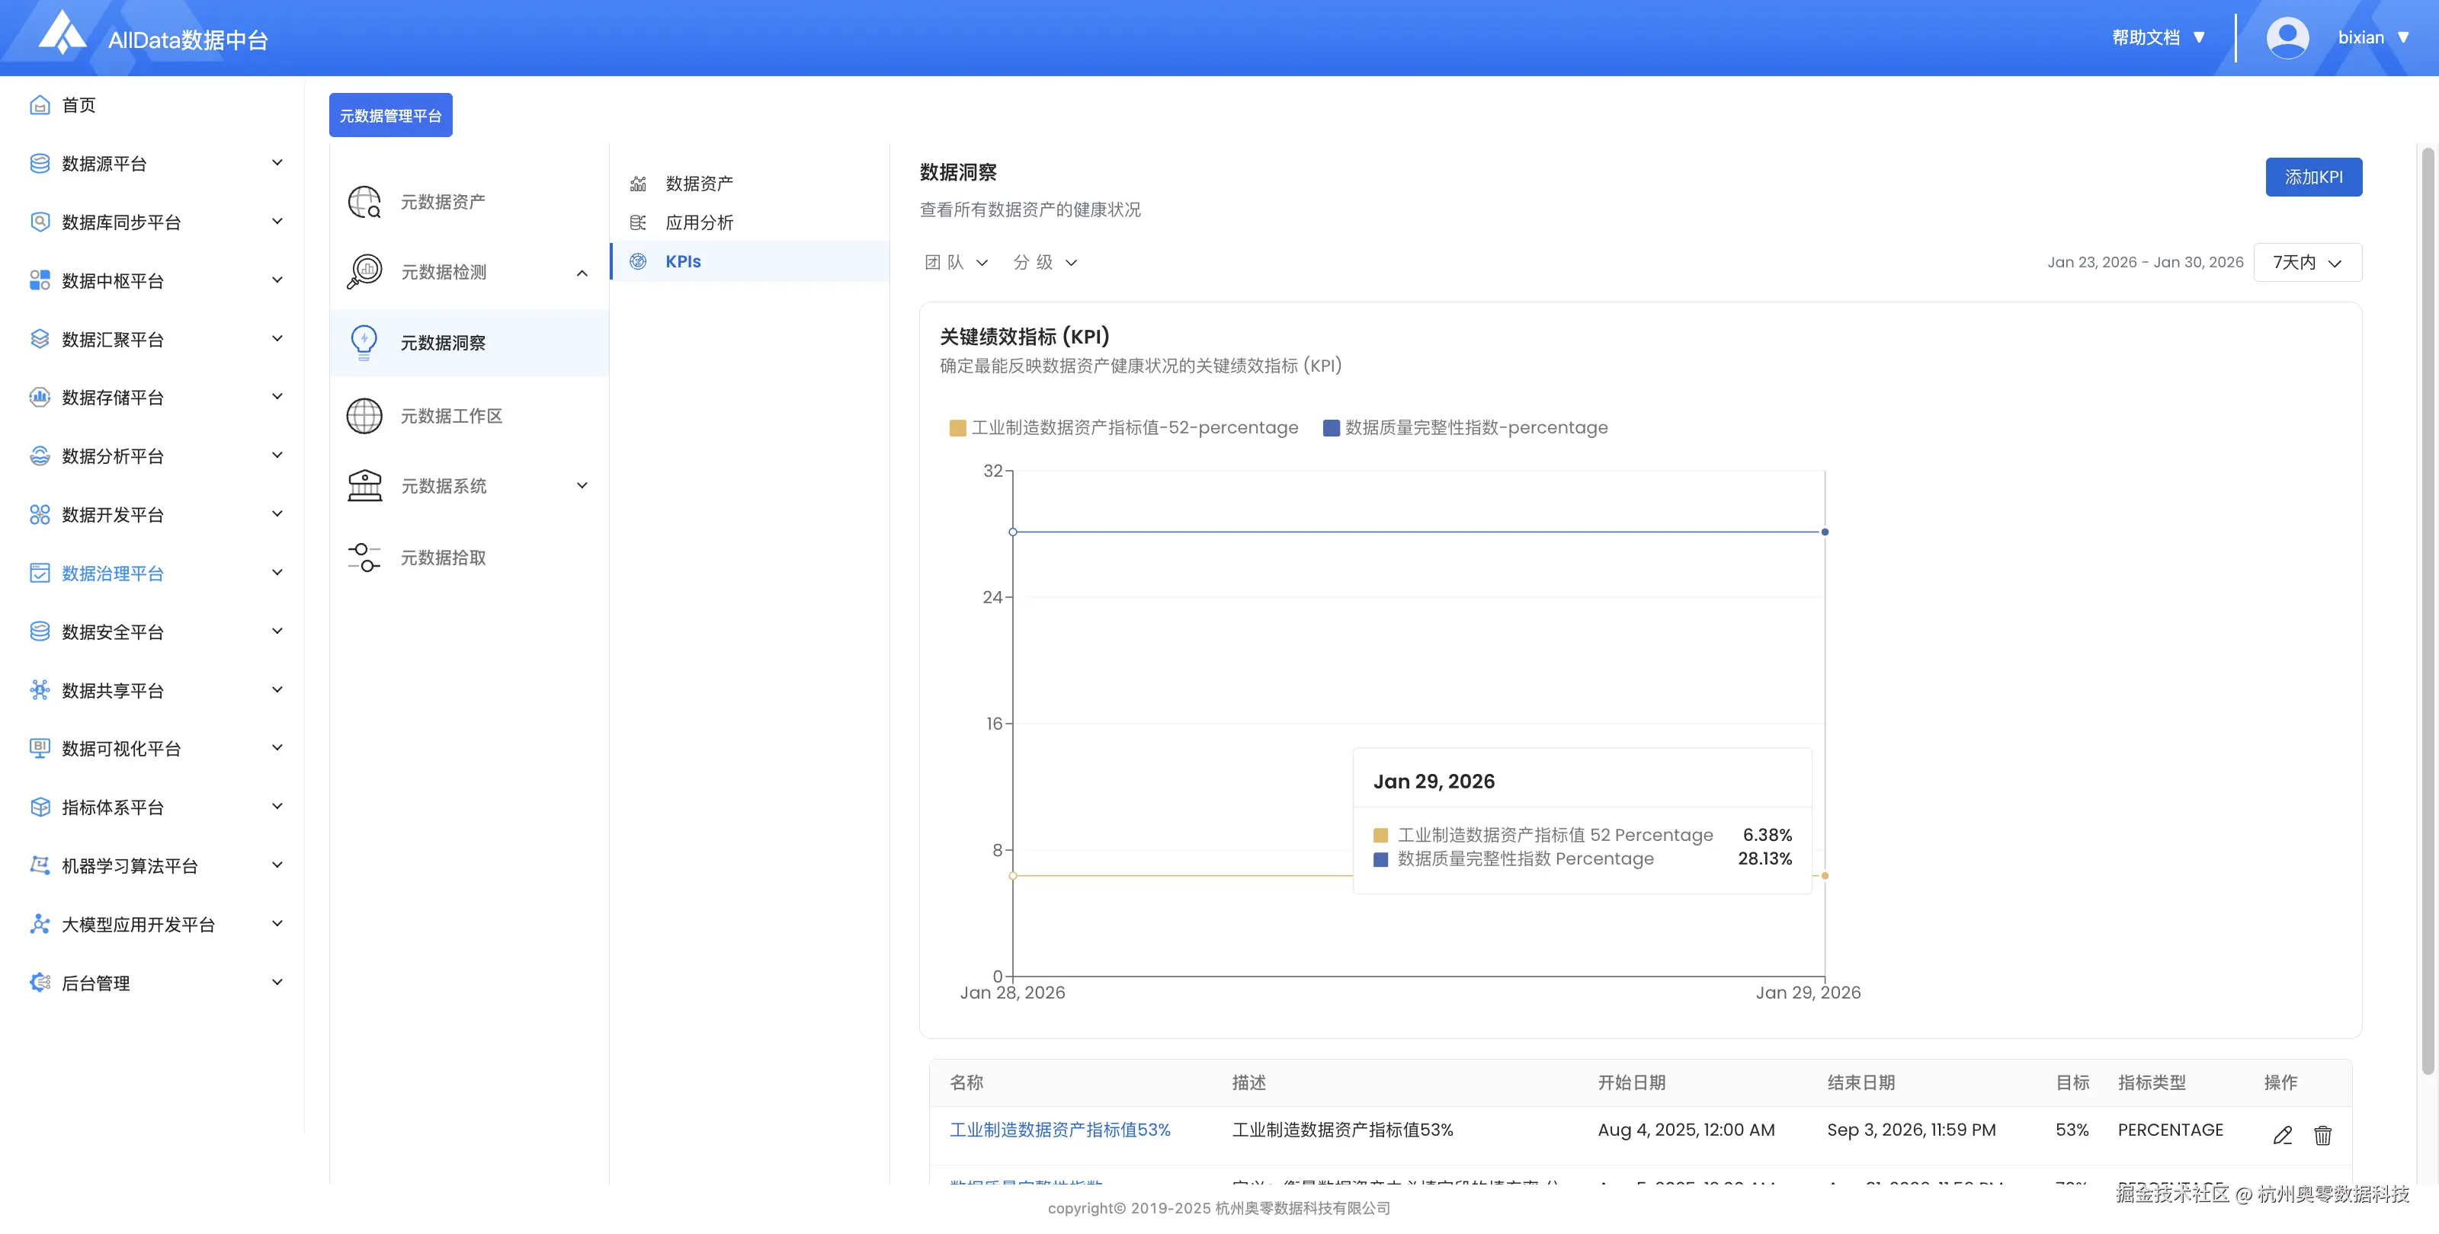The image size is (2439, 1234).
Task: Select the 数据资产 menu item
Action: tap(699, 184)
